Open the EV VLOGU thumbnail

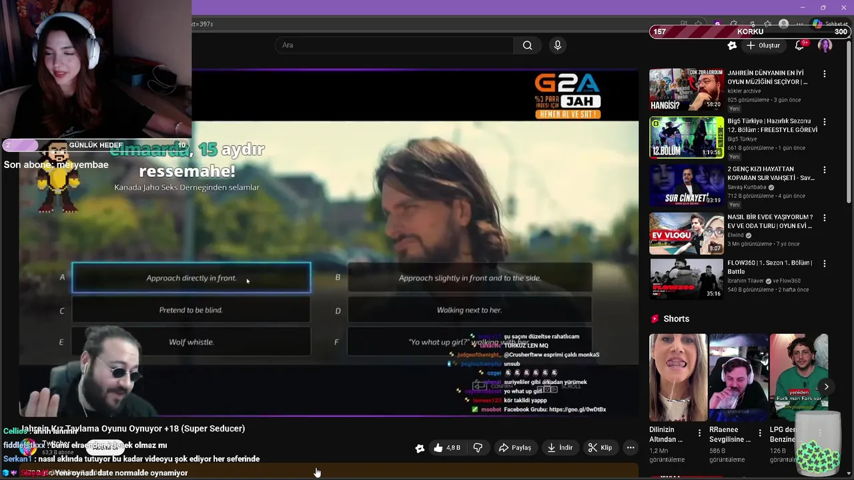687,233
